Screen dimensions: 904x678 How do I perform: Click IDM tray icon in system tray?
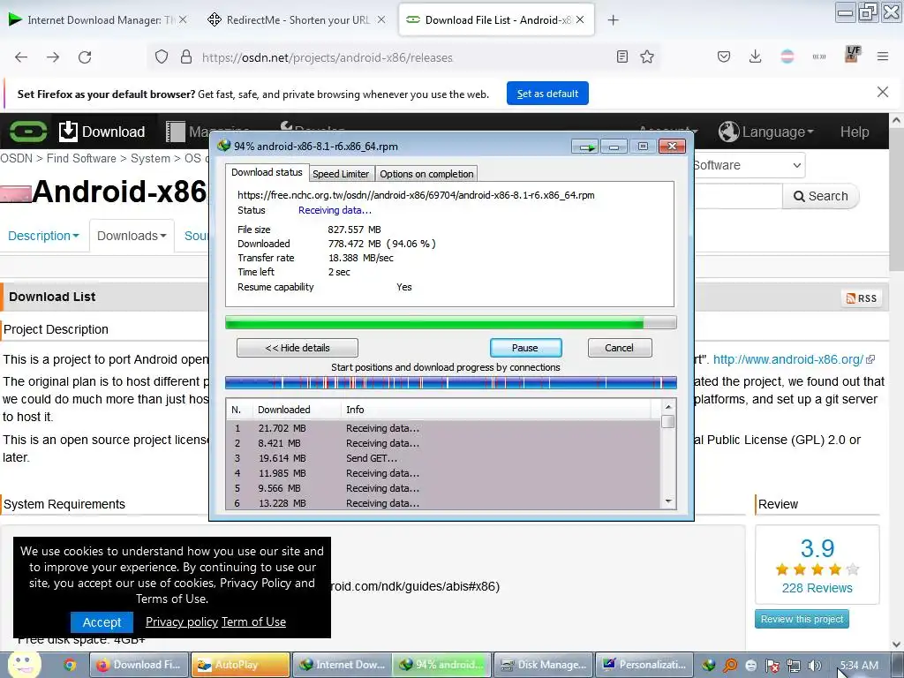point(709,666)
